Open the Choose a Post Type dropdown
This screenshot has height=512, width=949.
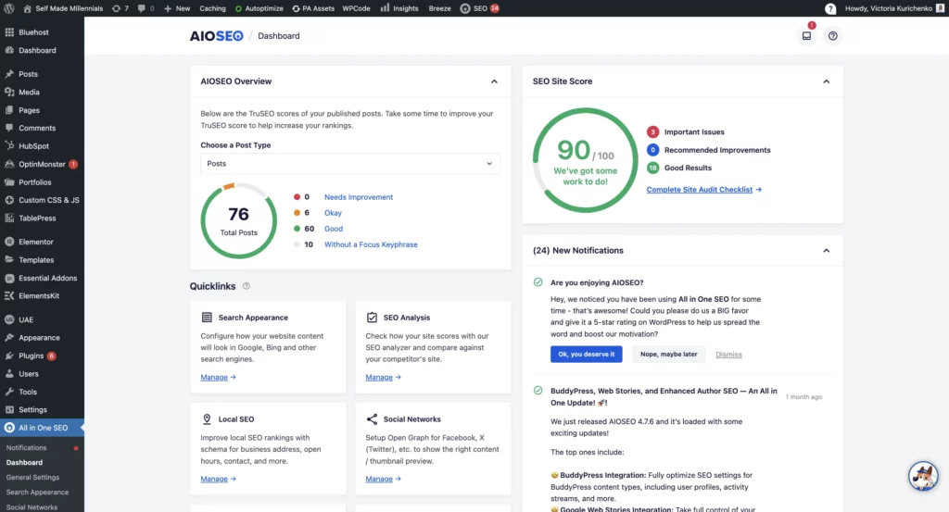[x=349, y=164]
